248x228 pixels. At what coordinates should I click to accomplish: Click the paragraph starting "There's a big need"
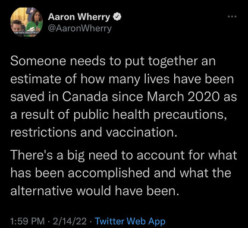[x=124, y=173]
